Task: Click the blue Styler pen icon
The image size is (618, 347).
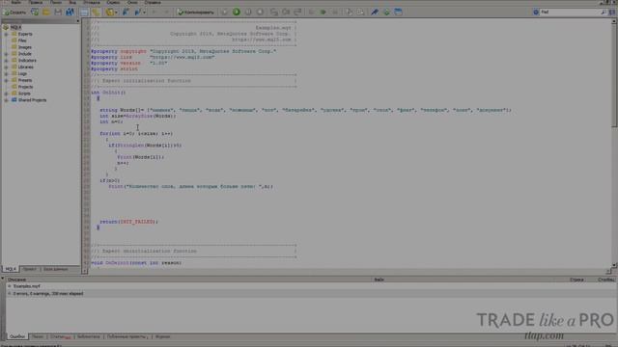Action: pyautogui.click(x=375, y=13)
